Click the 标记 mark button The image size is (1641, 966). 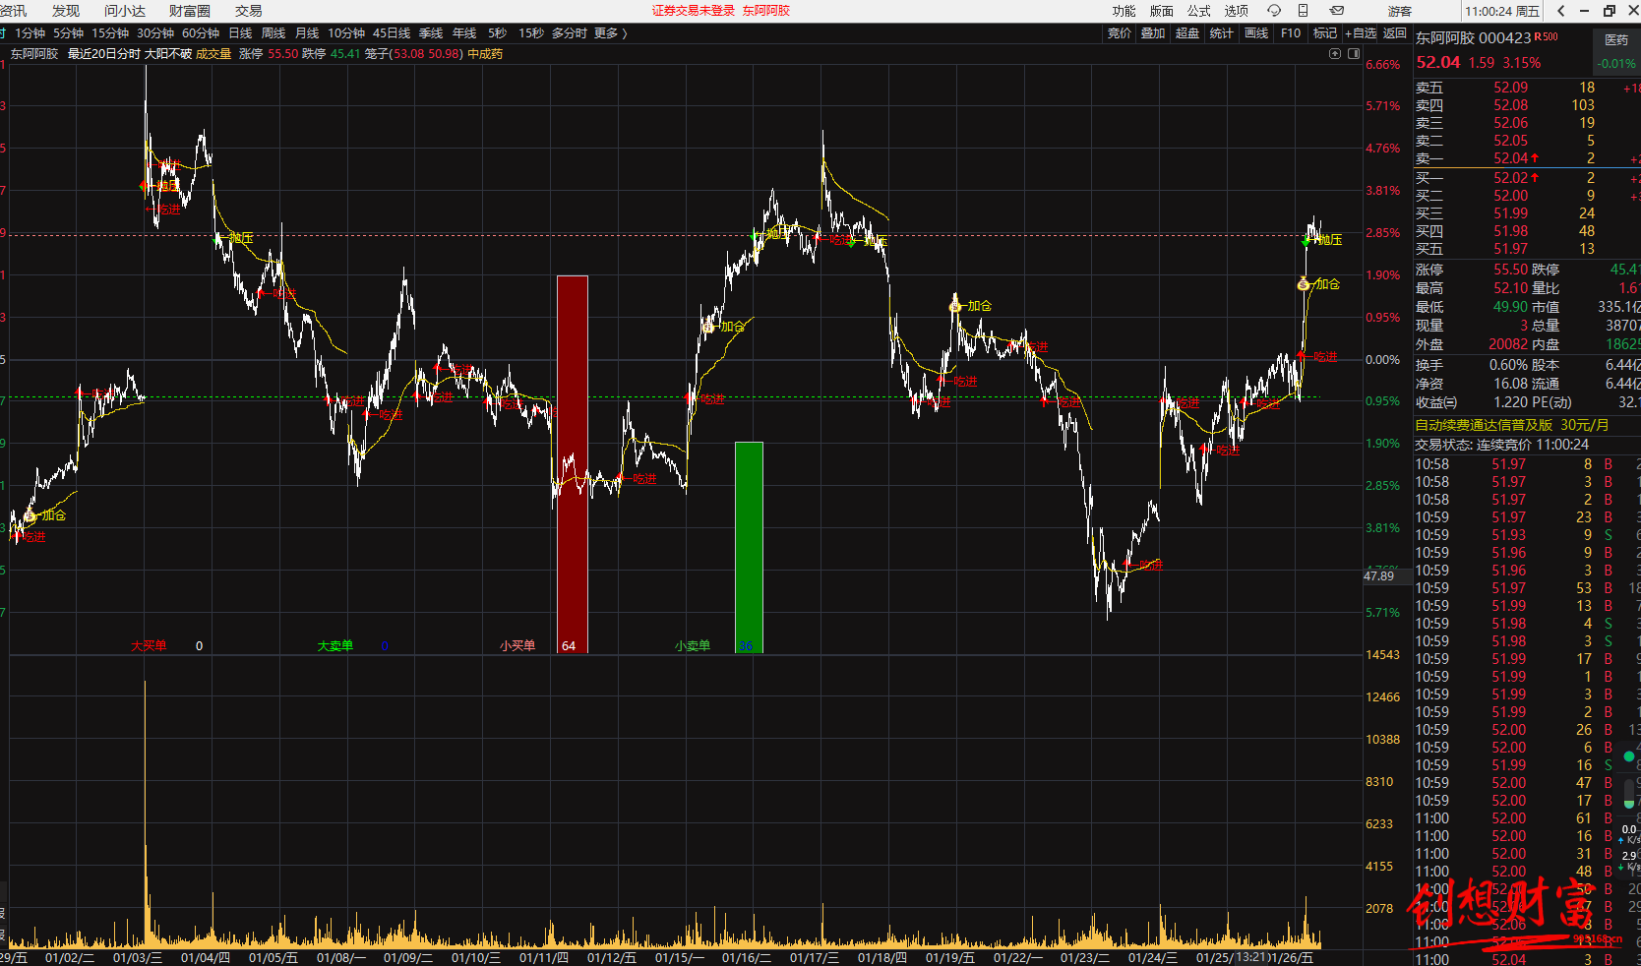coord(1325,33)
